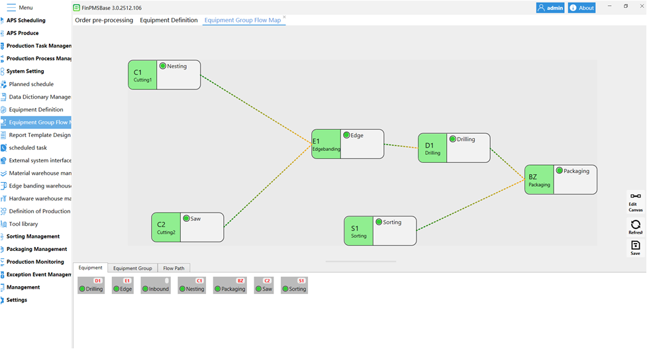Select the Equipment bottom tab
Viewport: 647px width, 349px height.
[x=90, y=268]
